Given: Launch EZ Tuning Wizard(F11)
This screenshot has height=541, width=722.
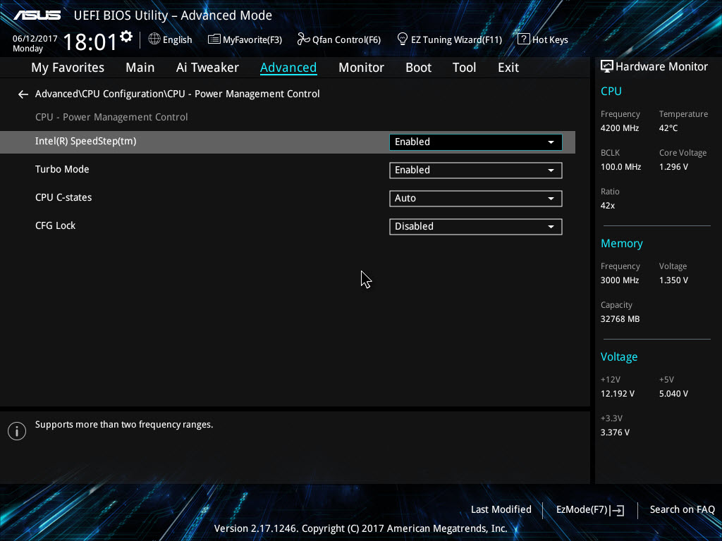Looking at the screenshot, I should [x=449, y=39].
